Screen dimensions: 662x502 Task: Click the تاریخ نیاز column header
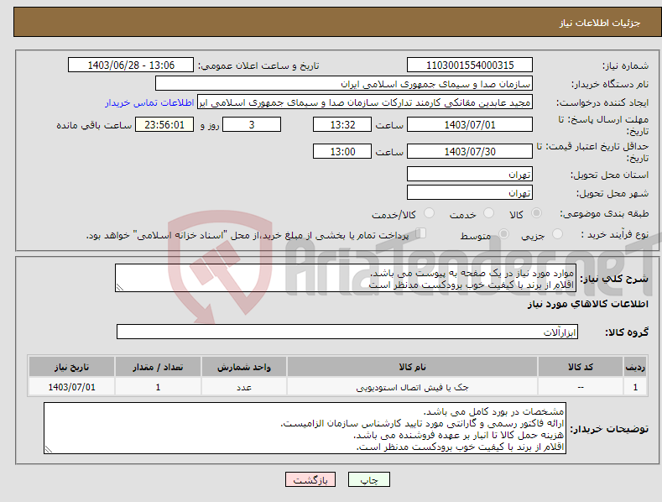coord(72,367)
